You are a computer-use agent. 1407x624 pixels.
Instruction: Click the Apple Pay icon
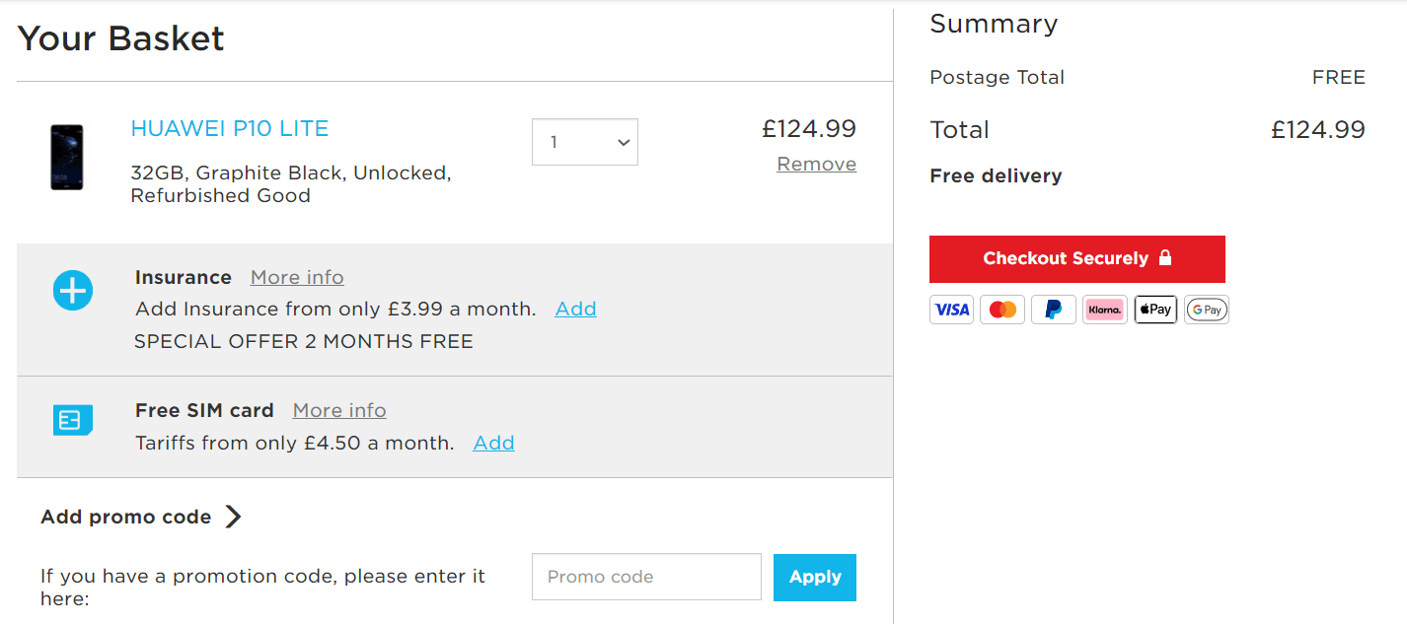point(1155,310)
